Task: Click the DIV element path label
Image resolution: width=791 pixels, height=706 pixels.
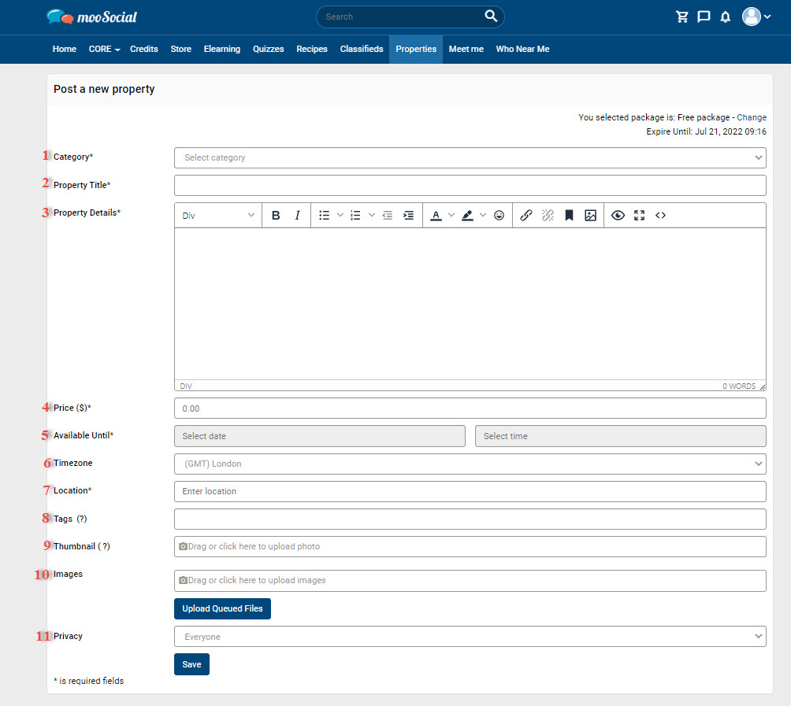Action: 186,386
